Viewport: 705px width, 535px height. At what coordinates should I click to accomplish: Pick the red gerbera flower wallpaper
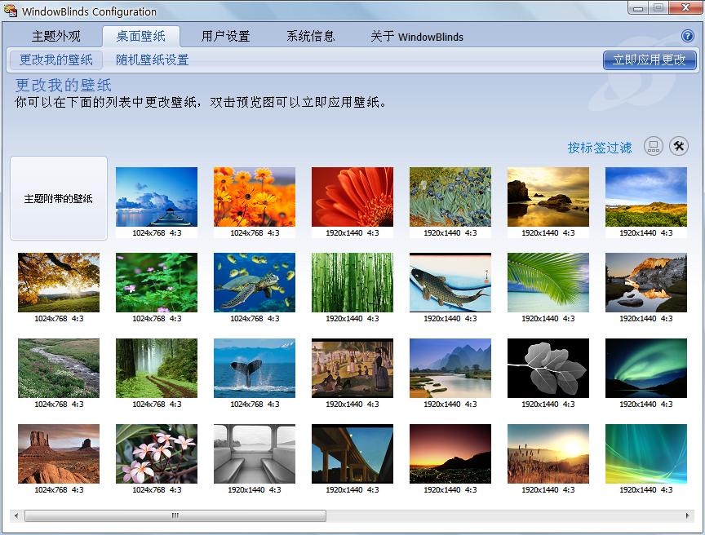(x=352, y=197)
